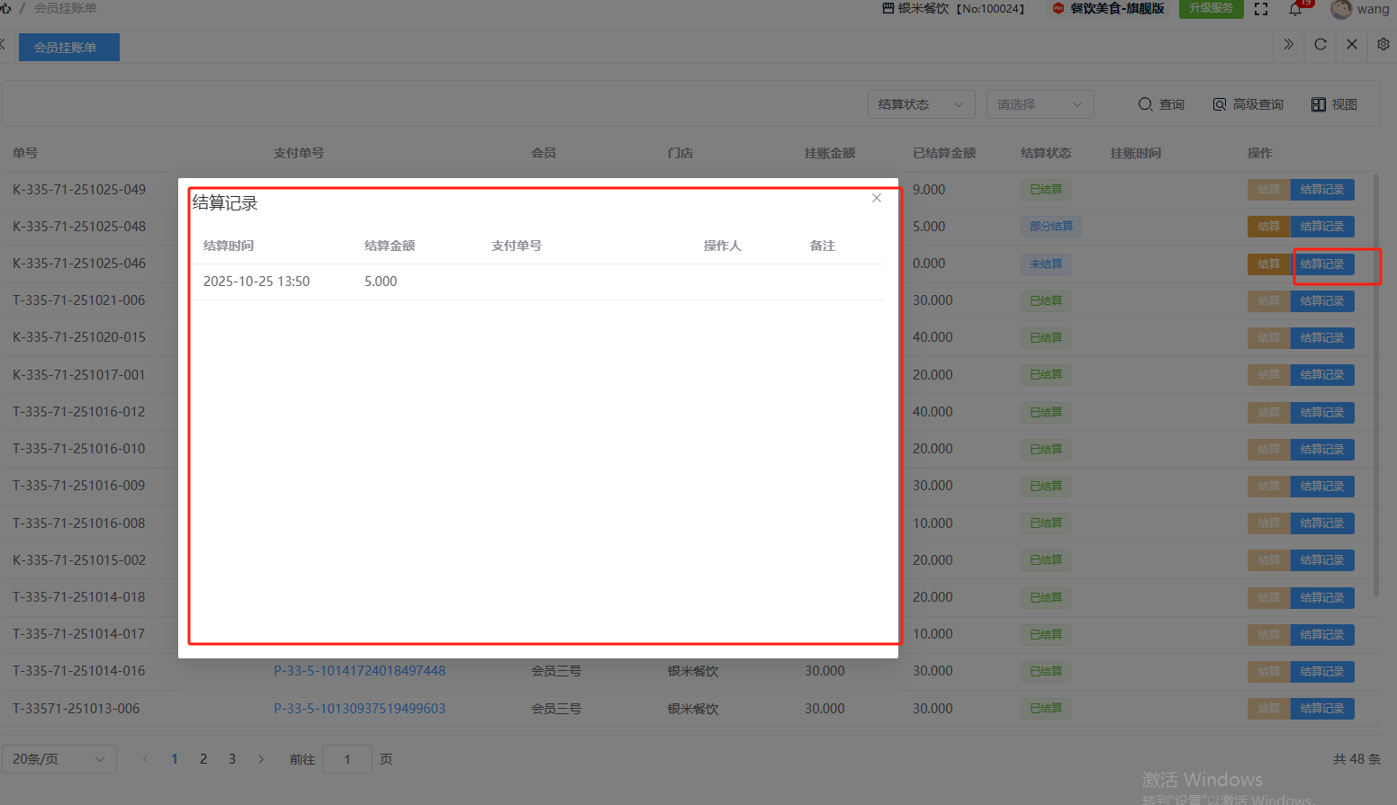Click the double-chevron tab scroll icon
Viewport: 1397px width, 805px height.
coord(1288,44)
